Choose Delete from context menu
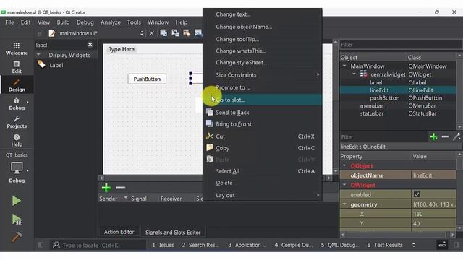This screenshot has width=463, height=260. tap(262, 183)
